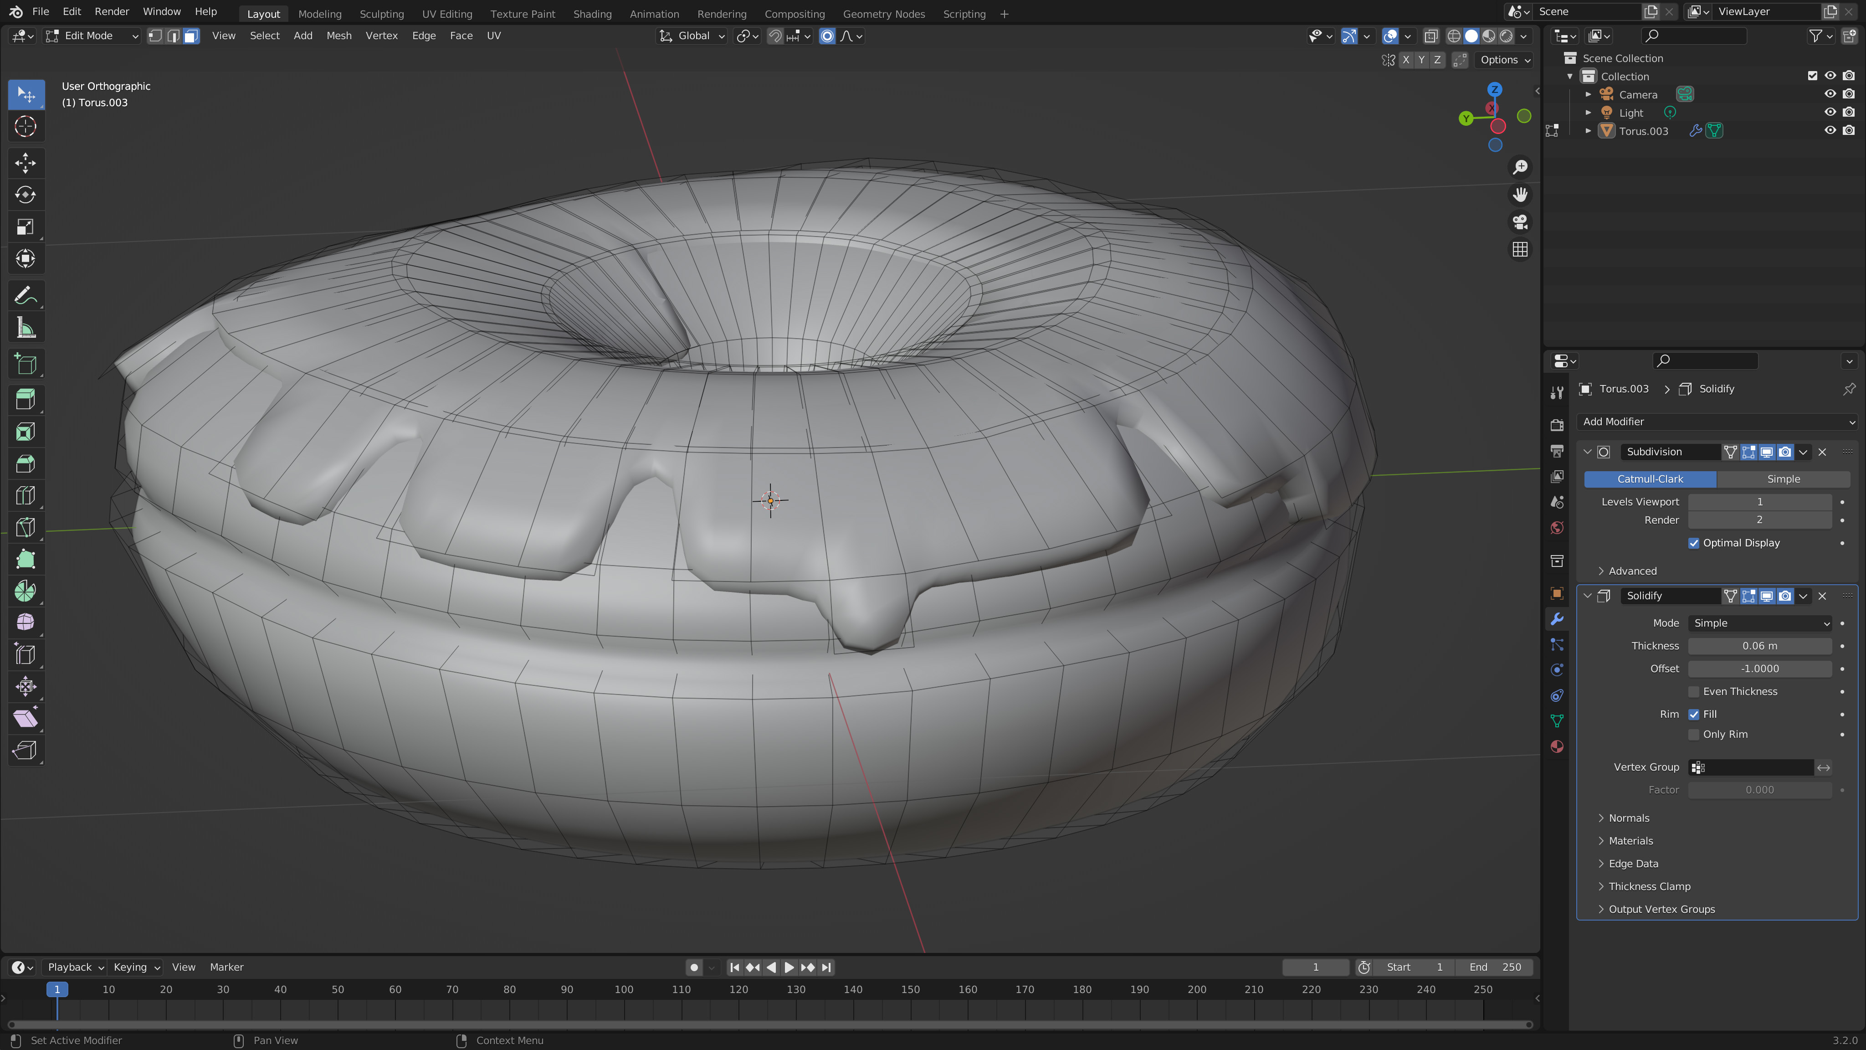Hide Torus.003 with the eye icon
The height and width of the screenshot is (1050, 1866).
coord(1830,130)
